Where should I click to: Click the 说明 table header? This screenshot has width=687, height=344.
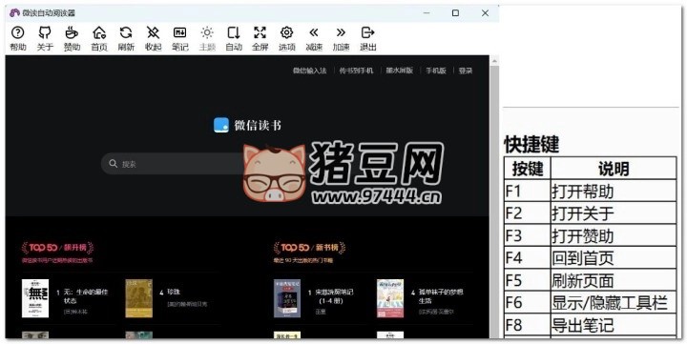(614, 168)
